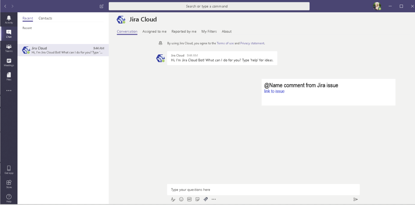Go back with the back arrow
The width and height of the screenshot is (415, 205).
5,6
